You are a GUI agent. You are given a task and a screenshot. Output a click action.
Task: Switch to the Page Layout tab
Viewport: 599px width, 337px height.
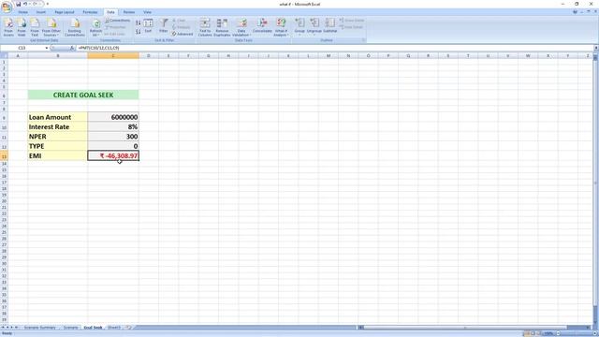click(x=65, y=12)
